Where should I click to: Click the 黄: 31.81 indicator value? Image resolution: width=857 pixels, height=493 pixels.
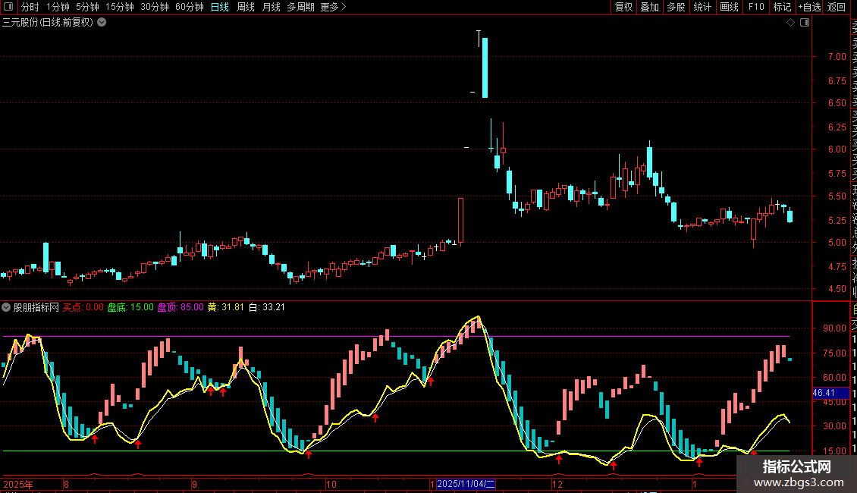point(226,307)
